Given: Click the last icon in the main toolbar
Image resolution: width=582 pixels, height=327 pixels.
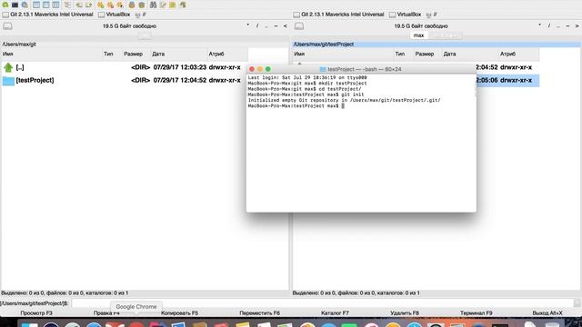Looking at the screenshot, I should click(x=182, y=5).
